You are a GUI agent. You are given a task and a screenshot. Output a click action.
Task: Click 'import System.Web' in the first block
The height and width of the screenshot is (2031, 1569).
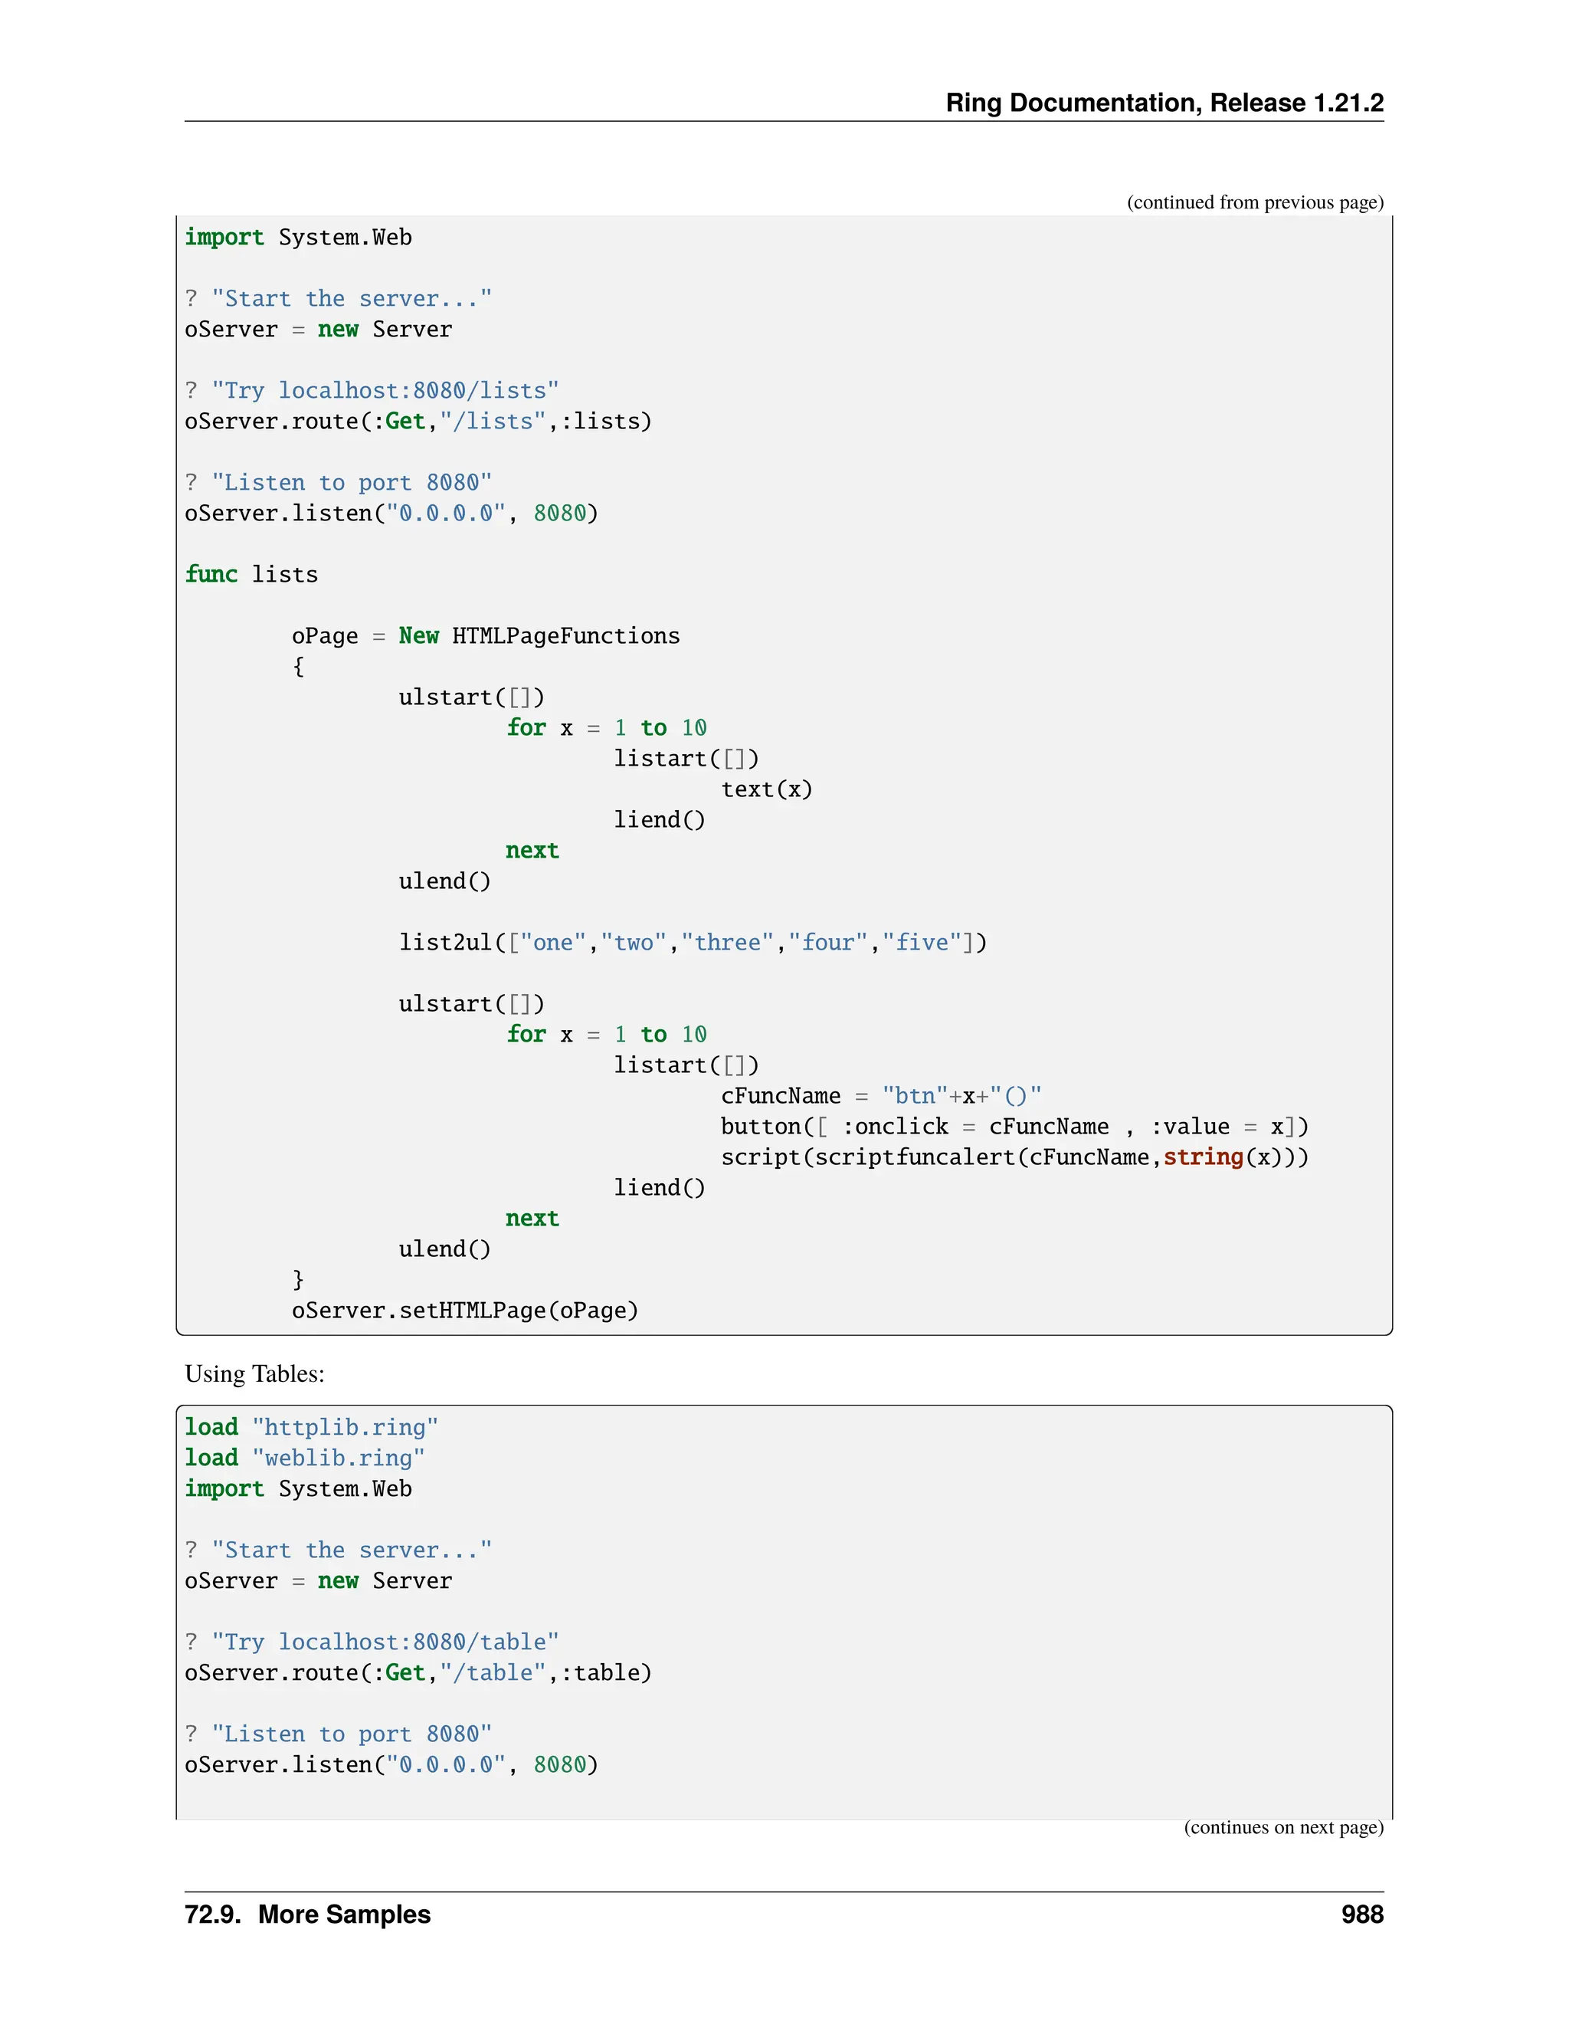pos(297,238)
